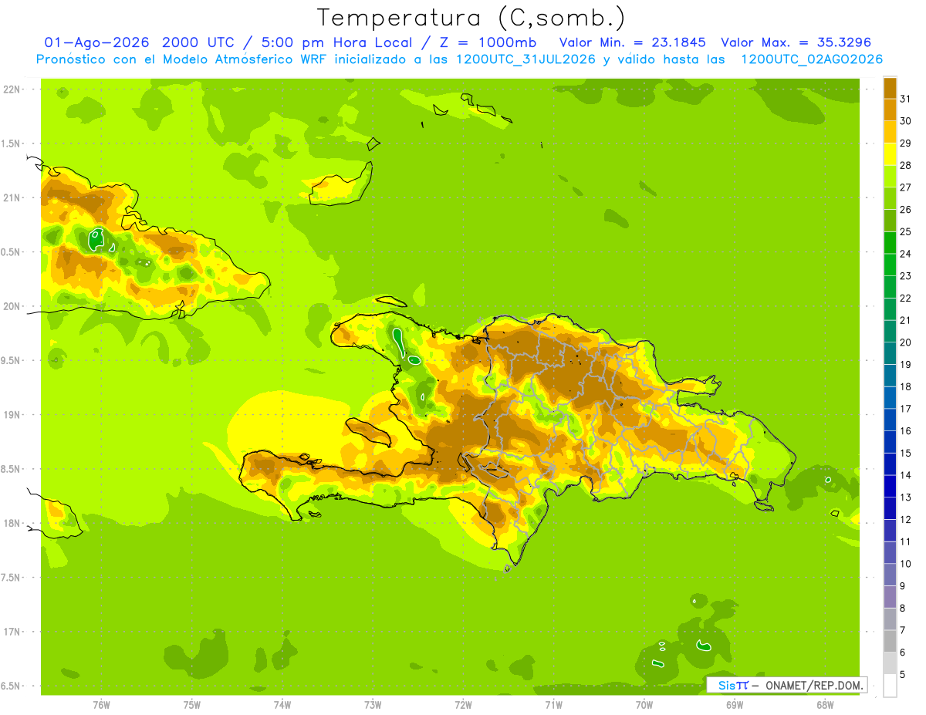Image resolution: width=926 pixels, height=715 pixels.
Task: Pick the brown colorbar swatch above 31
Action: pyautogui.click(x=890, y=88)
